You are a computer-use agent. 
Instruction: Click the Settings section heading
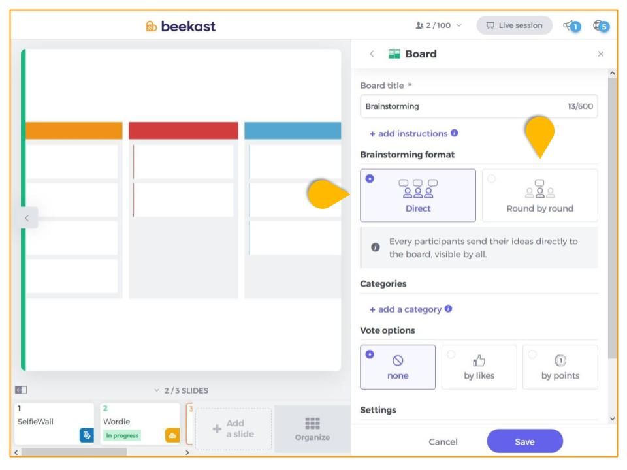coord(378,410)
